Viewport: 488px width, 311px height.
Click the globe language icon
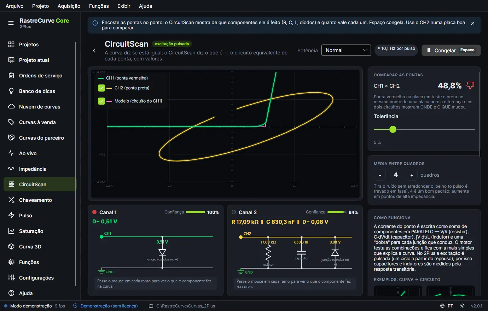pyautogui.click(x=442, y=306)
